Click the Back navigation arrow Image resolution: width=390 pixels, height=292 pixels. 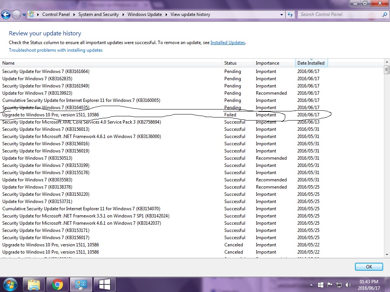pyautogui.click(x=6, y=15)
